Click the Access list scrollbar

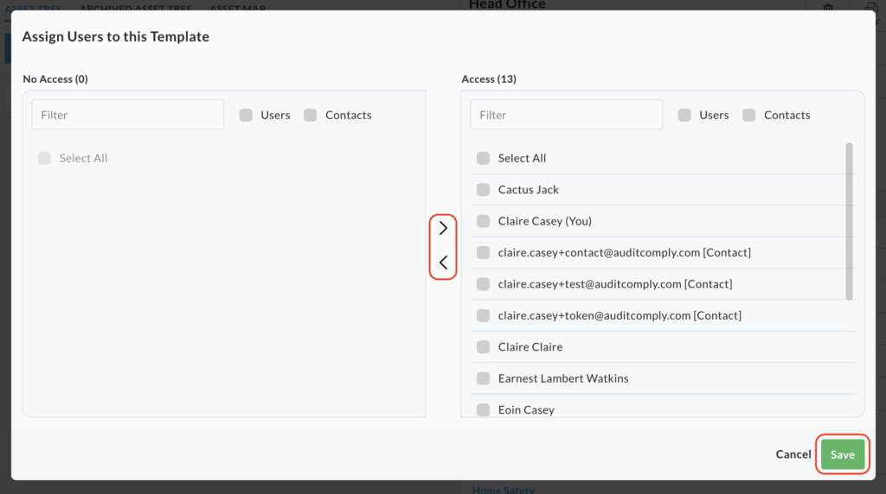pyautogui.click(x=849, y=221)
